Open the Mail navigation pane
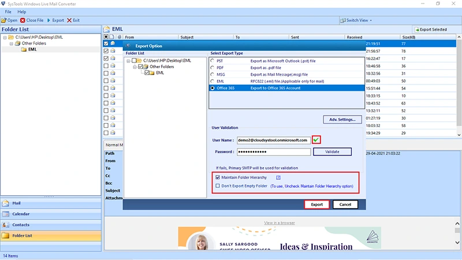Screen dimensions: 462x260 coord(51,203)
